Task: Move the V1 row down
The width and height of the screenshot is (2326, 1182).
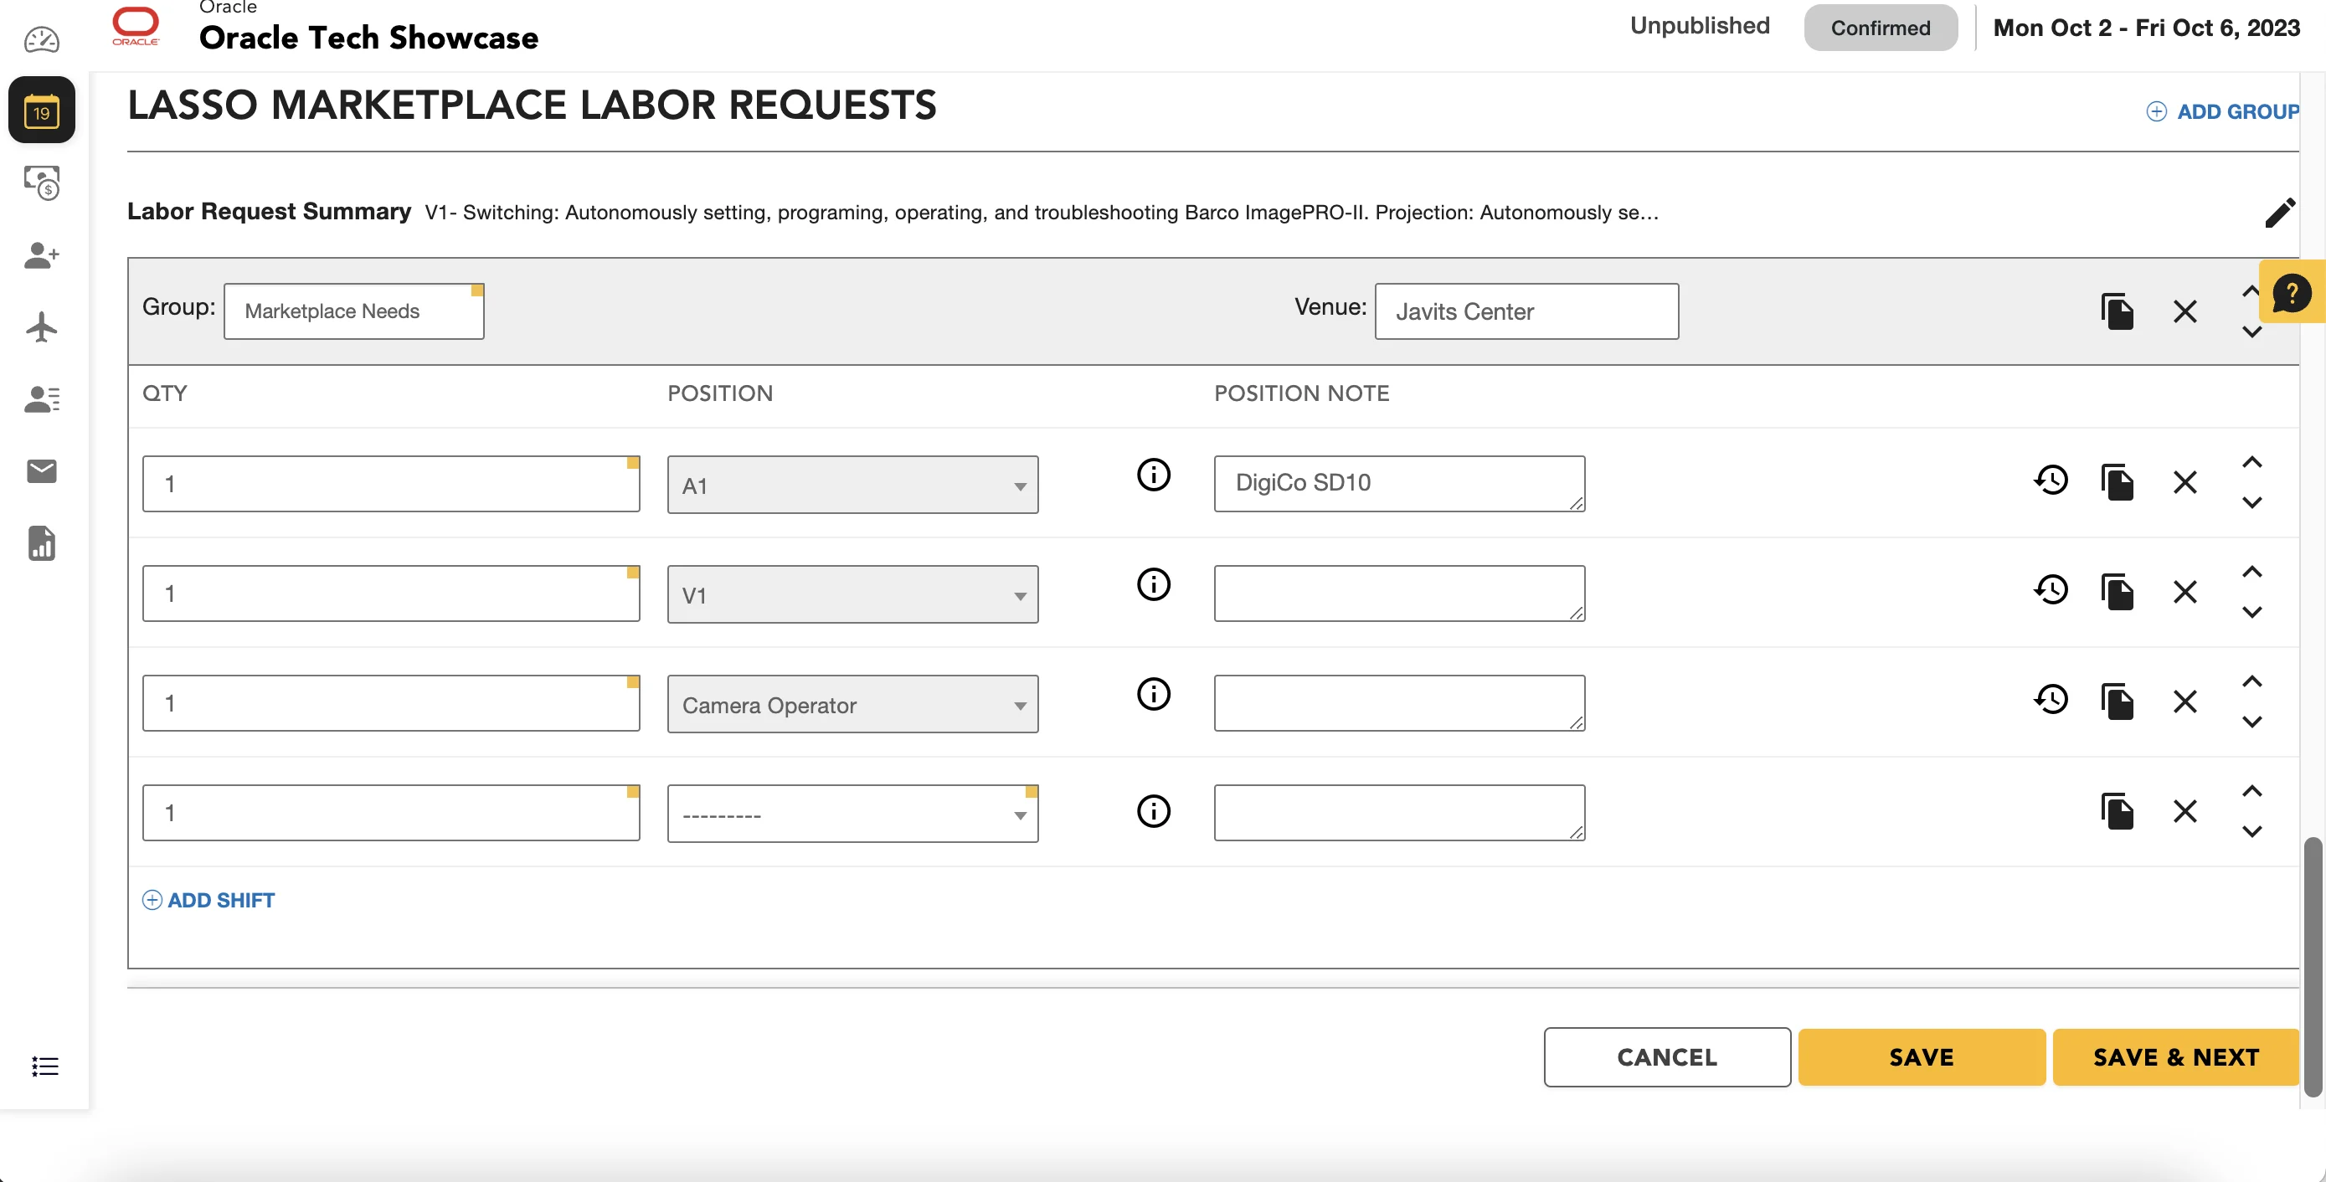Action: click(x=2252, y=613)
